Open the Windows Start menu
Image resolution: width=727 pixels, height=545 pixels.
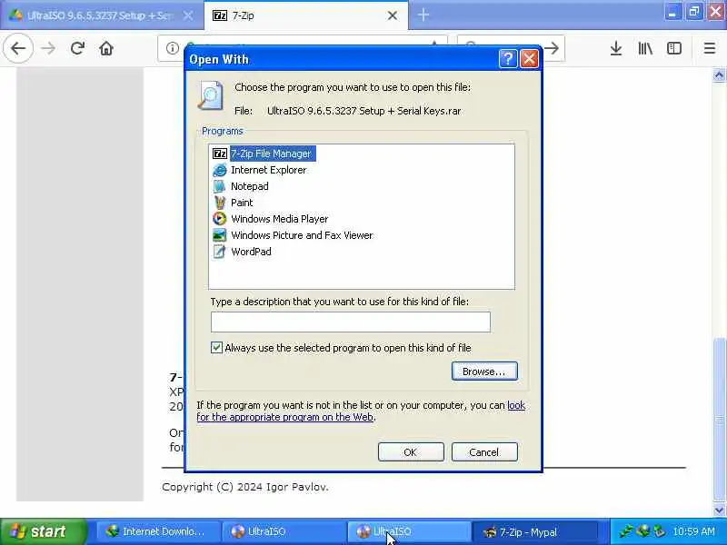click(43, 531)
